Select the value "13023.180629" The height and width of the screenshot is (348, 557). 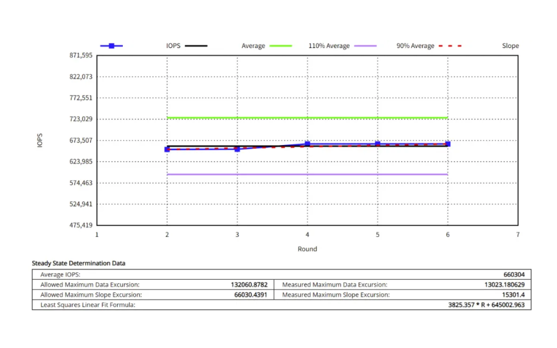[x=504, y=284]
